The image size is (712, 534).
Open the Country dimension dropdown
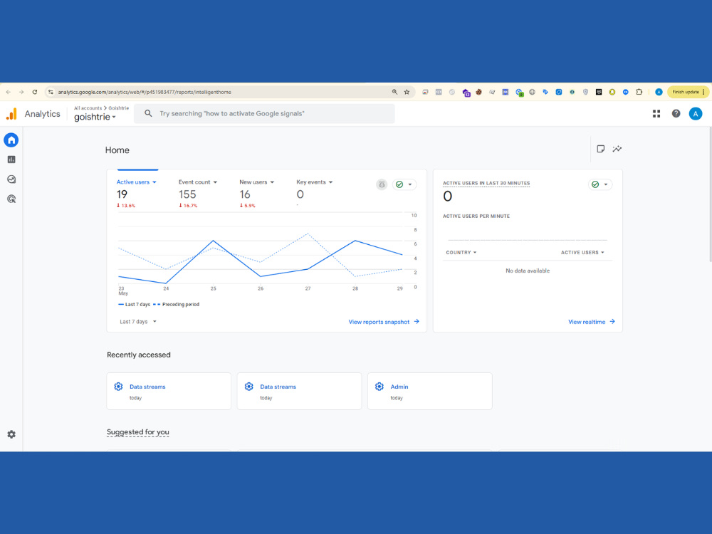[x=461, y=253]
